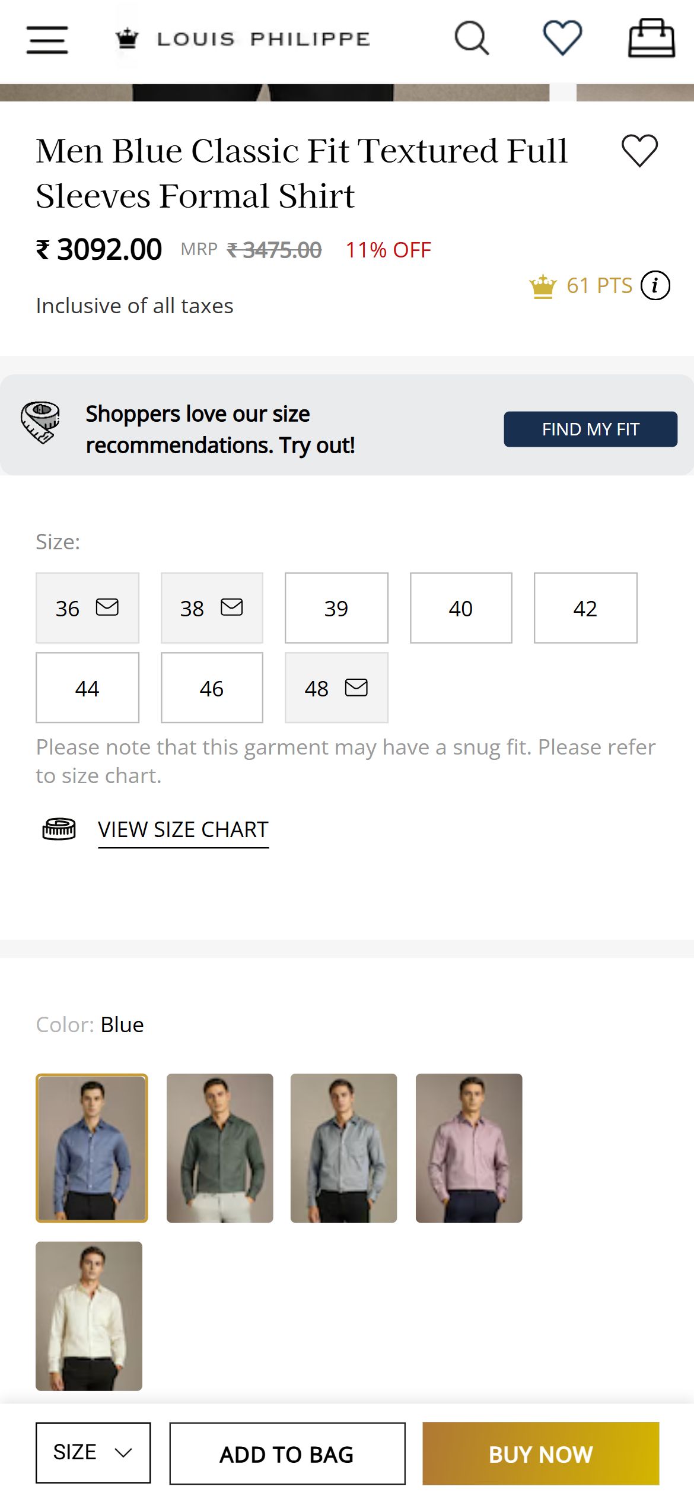Image resolution: width=694 pixels, height=1502 pixels.
Task: Choose size 44 option
Action: click(87, 688)
